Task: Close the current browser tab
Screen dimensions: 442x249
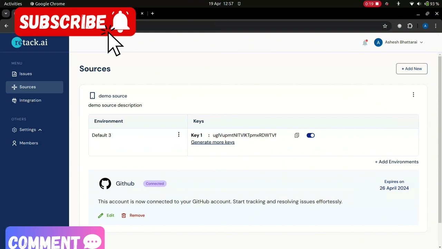Action: [x=142, y=13]
